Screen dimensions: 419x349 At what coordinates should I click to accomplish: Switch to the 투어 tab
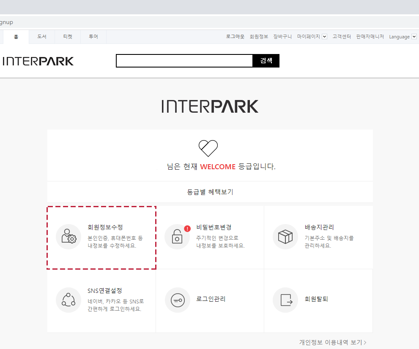click(x=93, y=37)
